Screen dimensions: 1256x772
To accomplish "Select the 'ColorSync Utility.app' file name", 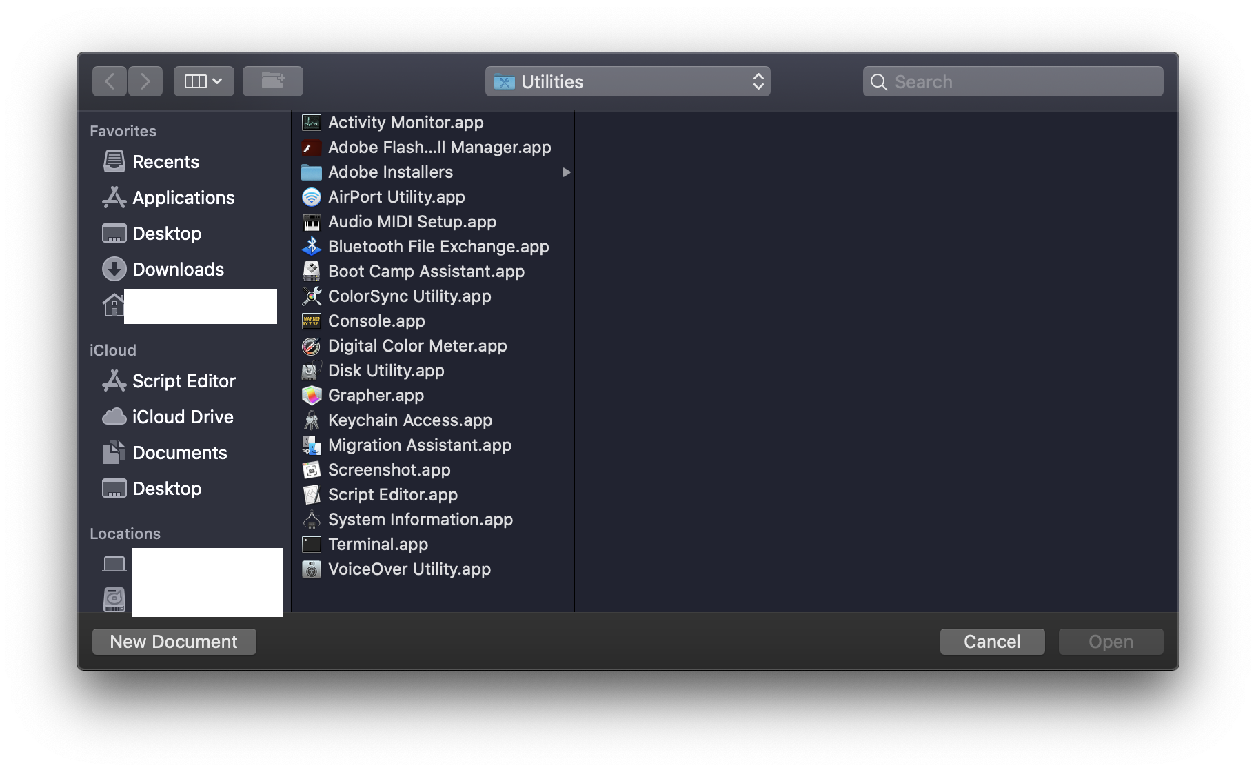I will pos(410,296).
